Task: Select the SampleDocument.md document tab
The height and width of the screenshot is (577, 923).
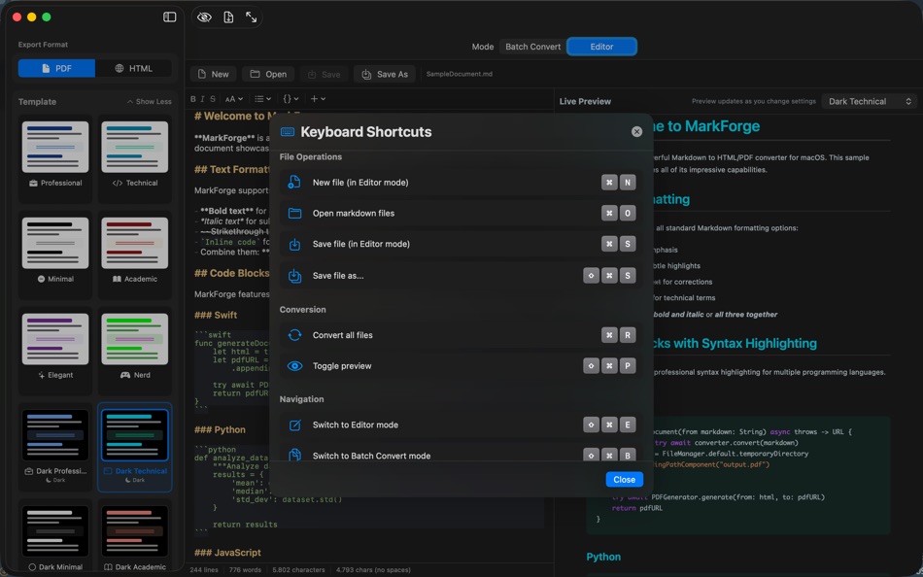Action: pyautogui.click(x=461, y=73)
